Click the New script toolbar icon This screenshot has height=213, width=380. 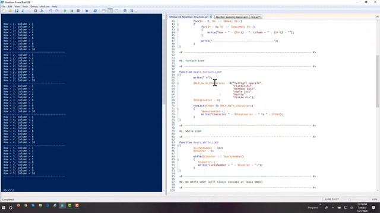pyautogui.click(x=4, y=11)
